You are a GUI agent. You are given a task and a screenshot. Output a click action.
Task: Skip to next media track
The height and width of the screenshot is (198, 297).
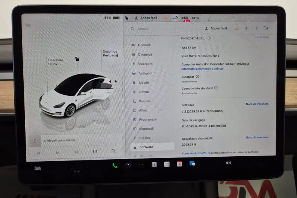tap(76, 152)
